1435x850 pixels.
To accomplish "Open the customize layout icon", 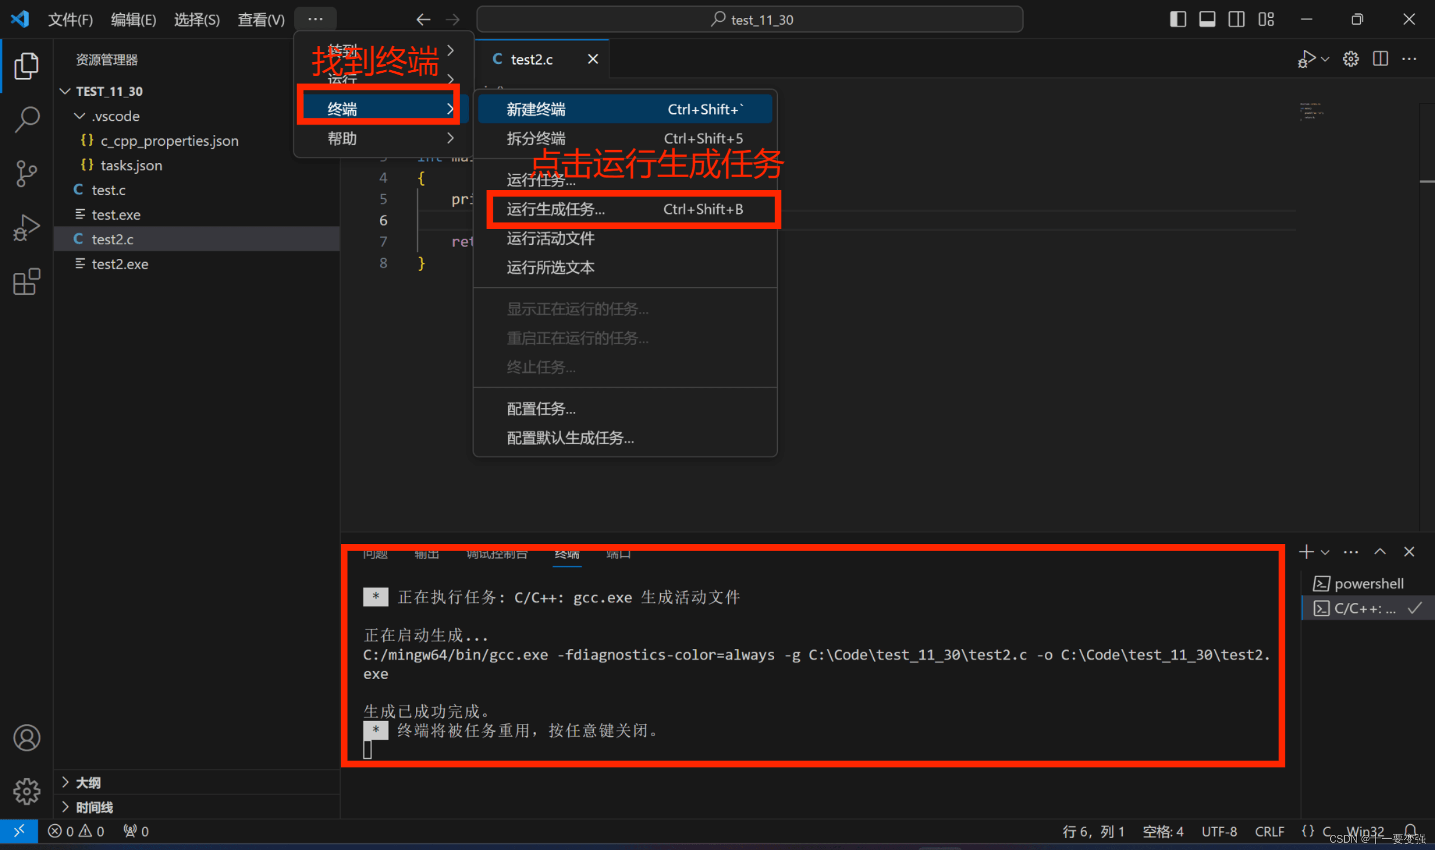I will 1266,20.
